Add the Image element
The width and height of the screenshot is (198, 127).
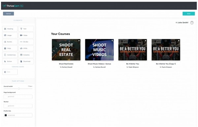click(x=10, y=35)
